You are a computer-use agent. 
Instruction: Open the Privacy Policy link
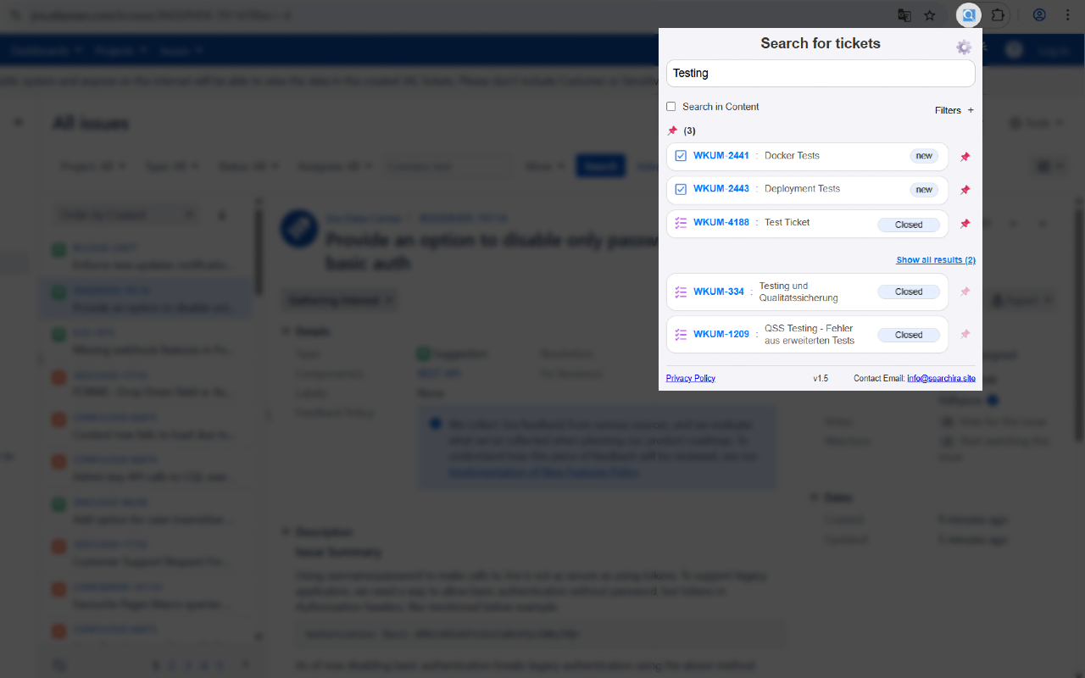point(690,377)
